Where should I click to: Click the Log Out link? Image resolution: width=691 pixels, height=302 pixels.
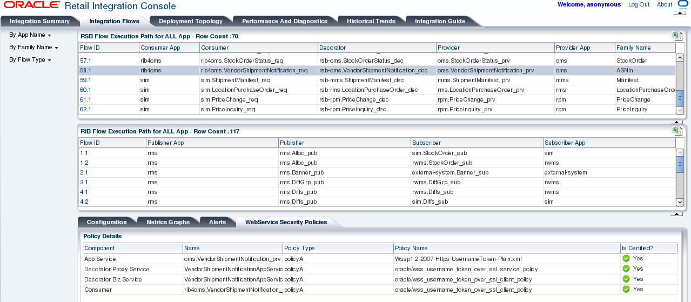tap(639, 4)
